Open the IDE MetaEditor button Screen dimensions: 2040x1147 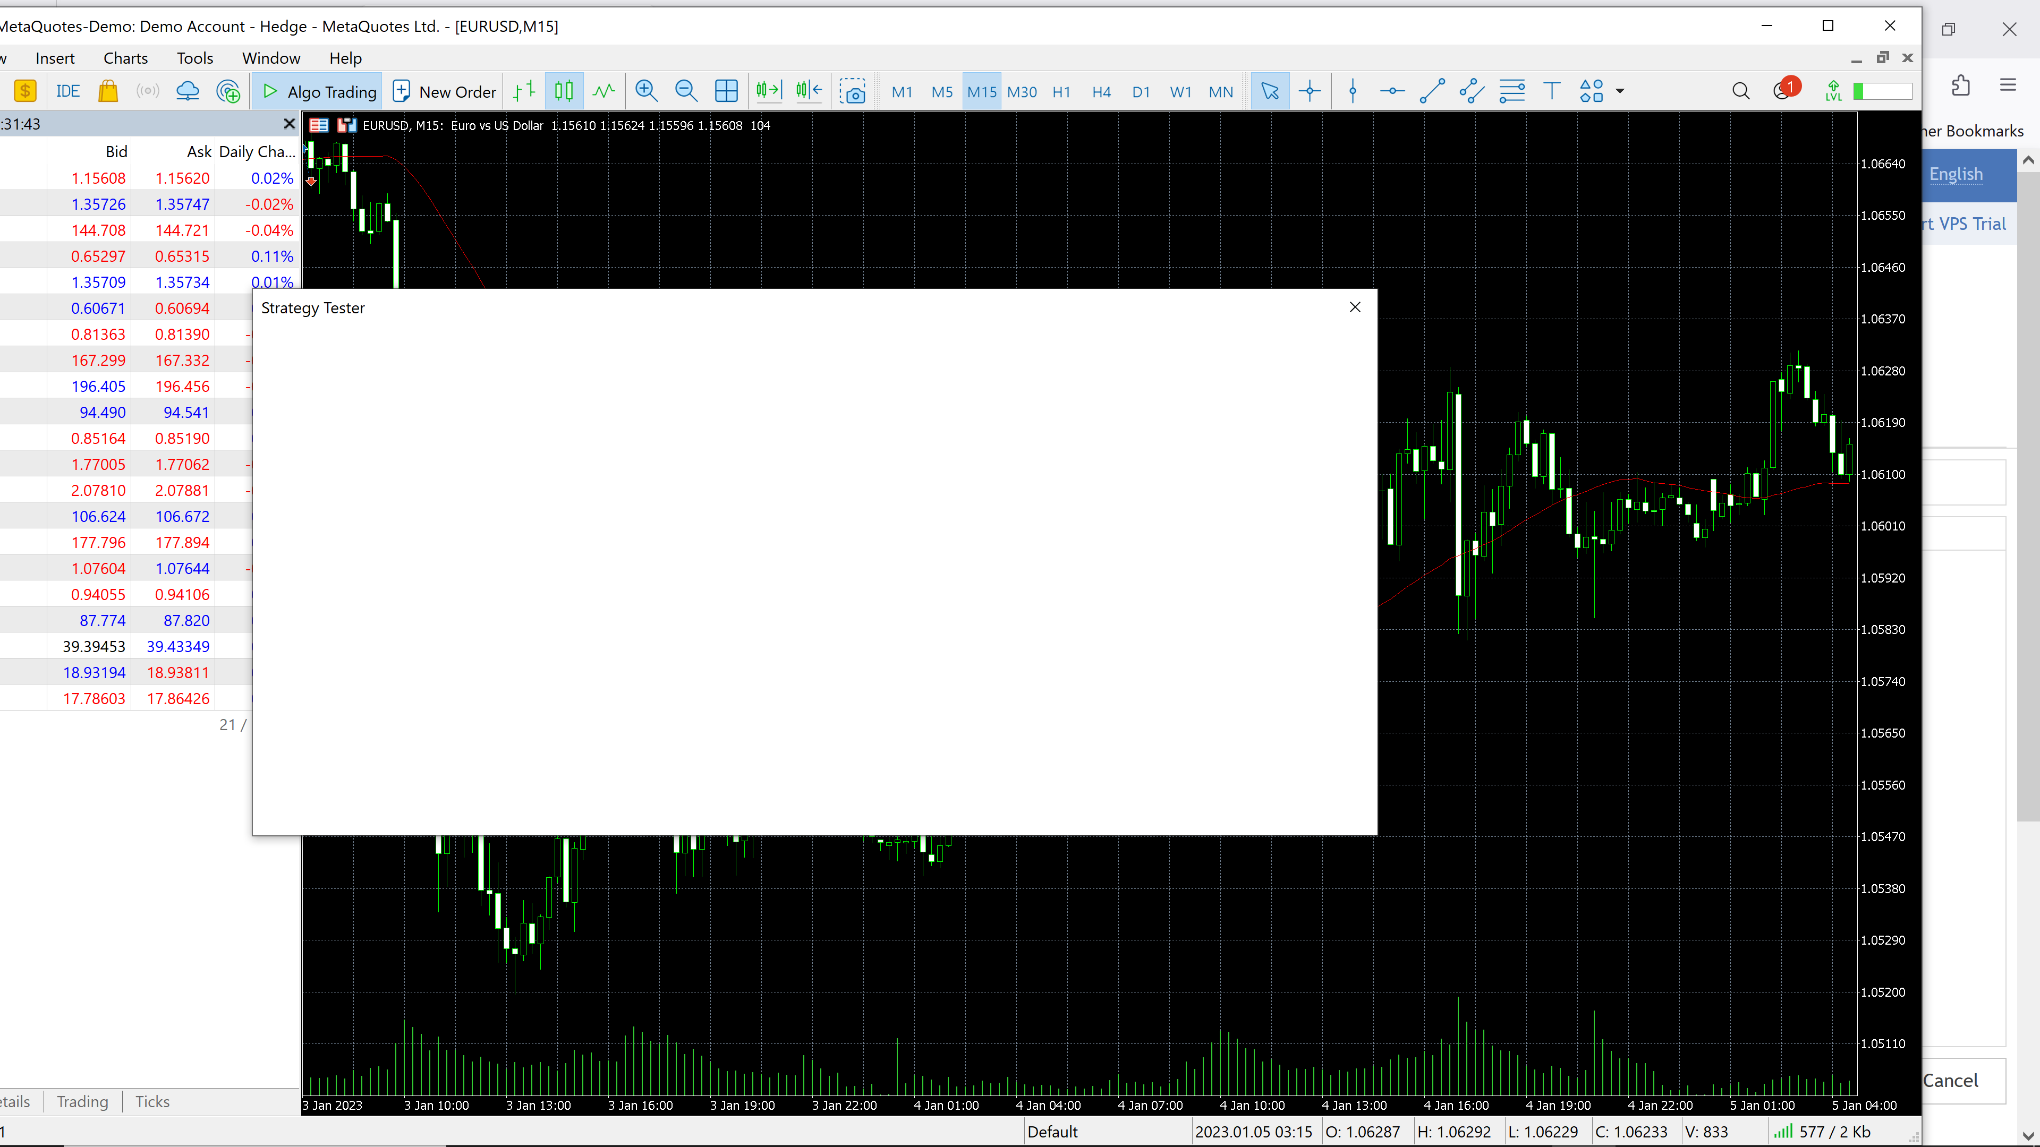[x=68, y=91]
